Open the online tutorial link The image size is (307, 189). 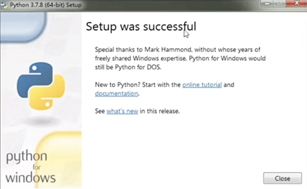pos(202,85)
